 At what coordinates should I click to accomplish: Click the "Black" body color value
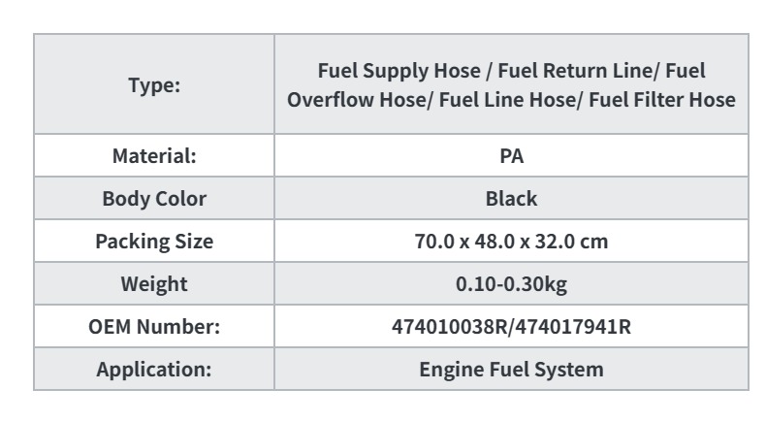click(511, 199)
